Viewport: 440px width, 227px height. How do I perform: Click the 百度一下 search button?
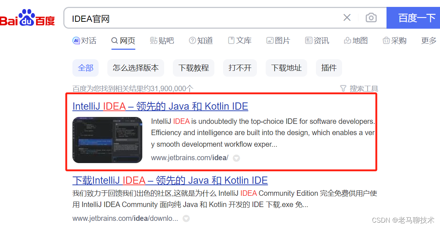(413, 18)
